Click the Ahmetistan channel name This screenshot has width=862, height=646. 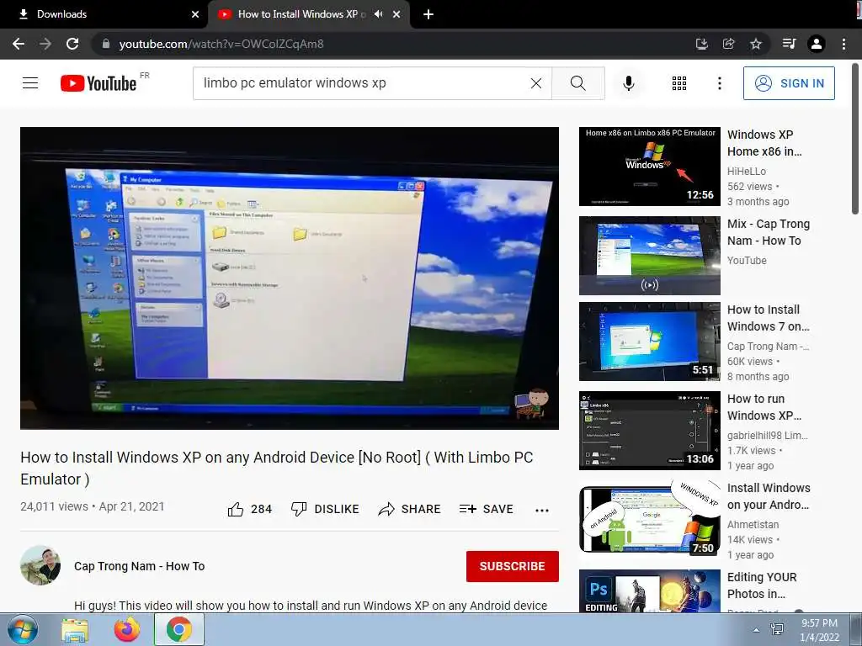pos(753,525)
